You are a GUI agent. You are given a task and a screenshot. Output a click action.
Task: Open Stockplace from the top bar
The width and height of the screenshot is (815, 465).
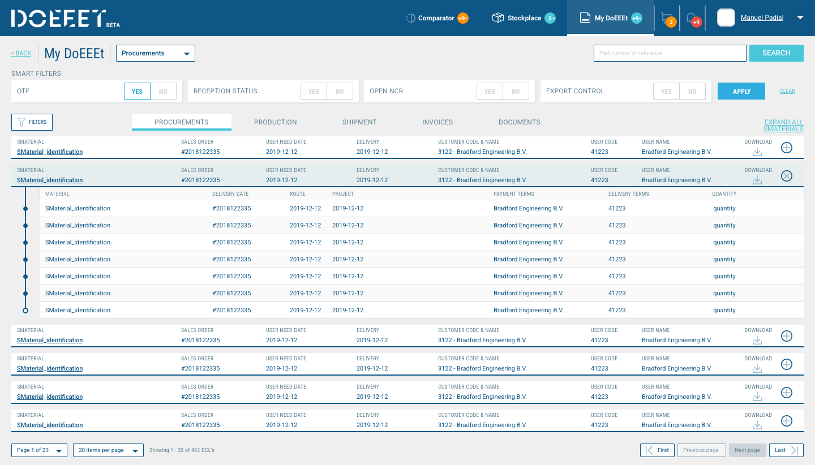click(524, 18)
